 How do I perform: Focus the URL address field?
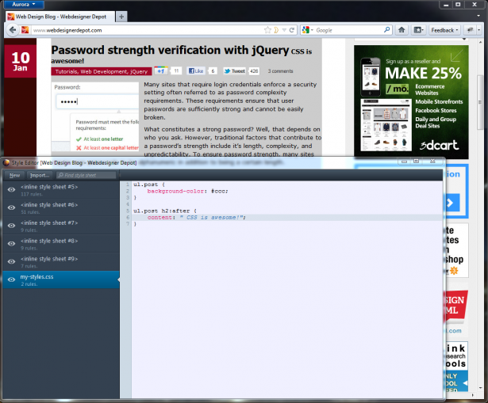(146, 30)
